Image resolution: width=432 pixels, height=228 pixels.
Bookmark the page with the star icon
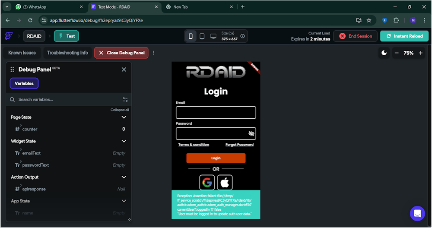point(369,20)
